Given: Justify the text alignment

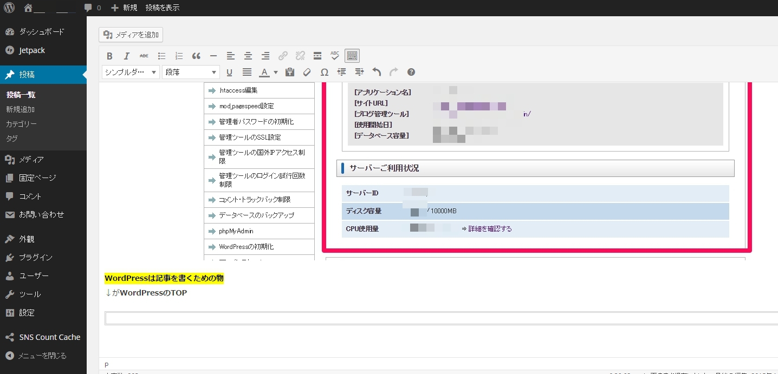Looking at the screenshot, I should 247,72.
